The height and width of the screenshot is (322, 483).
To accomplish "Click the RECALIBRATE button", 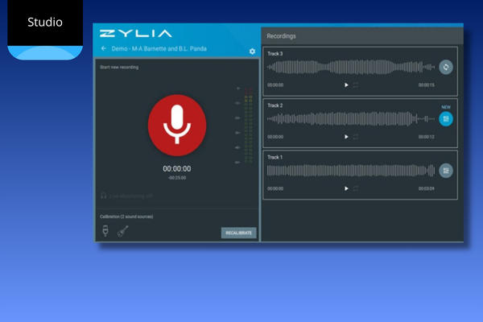I will pyautogui.click(x=238, y=233).
